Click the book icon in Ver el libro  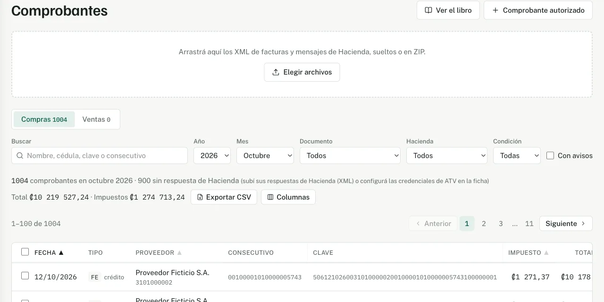point(428,10)
